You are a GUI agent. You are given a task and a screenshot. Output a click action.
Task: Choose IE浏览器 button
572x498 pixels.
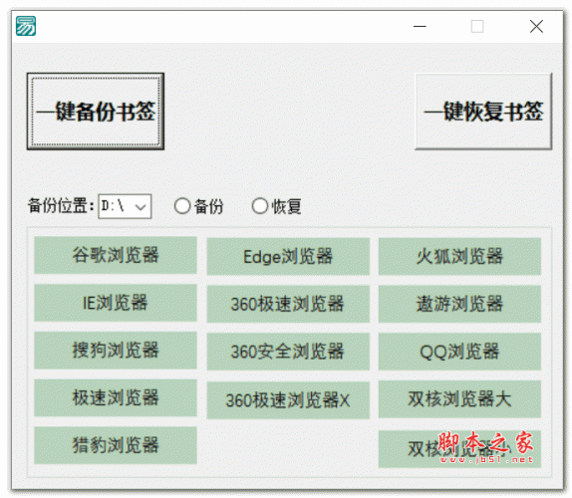[x=116, y=303]
